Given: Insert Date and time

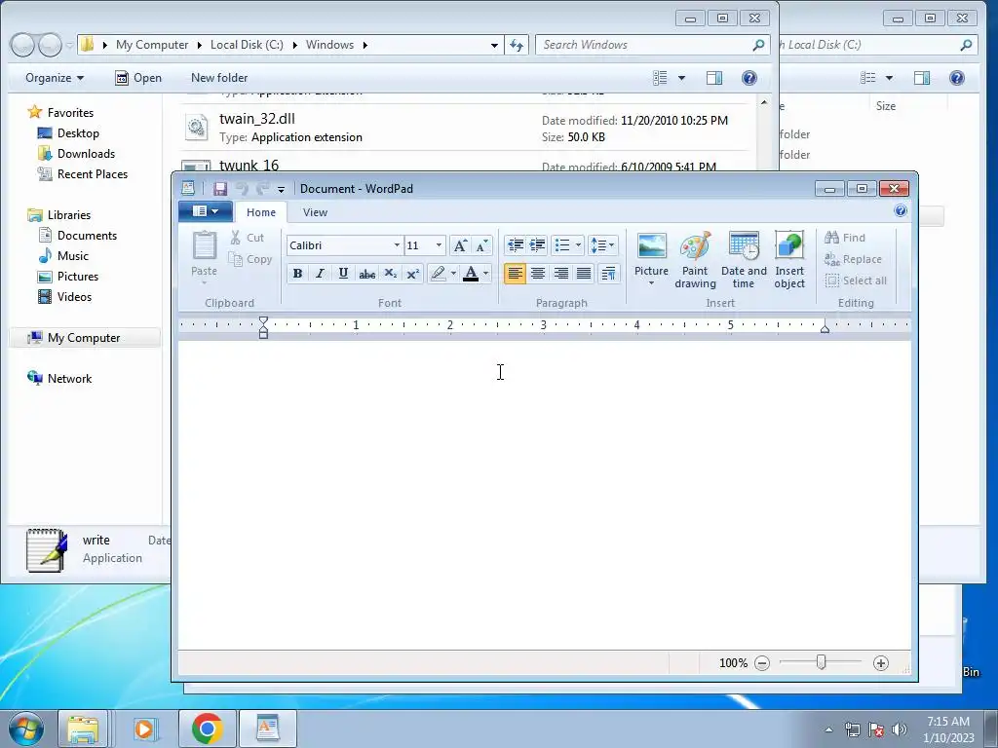Looking at the screenshot, I should coord(744,259).
